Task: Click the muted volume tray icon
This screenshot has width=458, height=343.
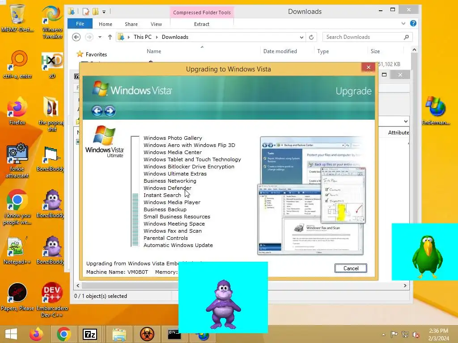Action: 416,335
